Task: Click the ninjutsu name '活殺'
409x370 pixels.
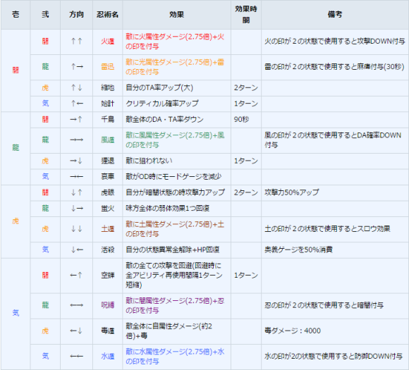Action: pyautogui.click(x=107, y=249)
